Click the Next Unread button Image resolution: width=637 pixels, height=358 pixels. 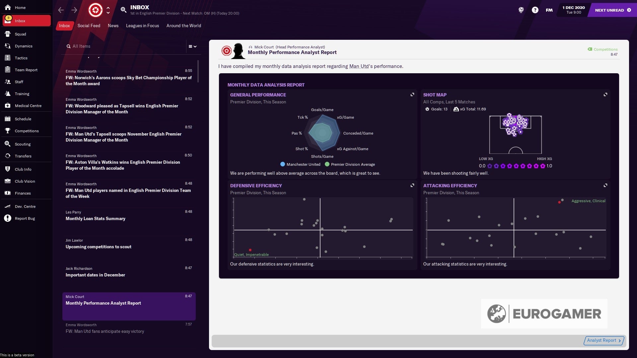612,10
